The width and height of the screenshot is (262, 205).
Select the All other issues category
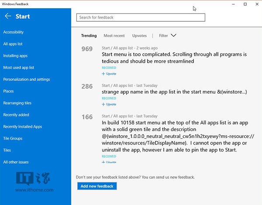(x=16, y=162)
